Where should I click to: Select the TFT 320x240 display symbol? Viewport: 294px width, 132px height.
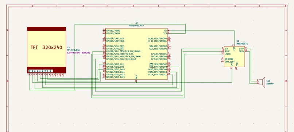point(46,50)
